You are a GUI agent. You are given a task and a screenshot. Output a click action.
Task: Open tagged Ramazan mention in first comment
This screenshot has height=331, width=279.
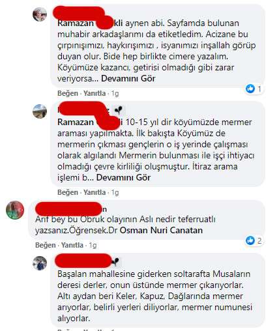pyautogui.click(x=90, y=23)
